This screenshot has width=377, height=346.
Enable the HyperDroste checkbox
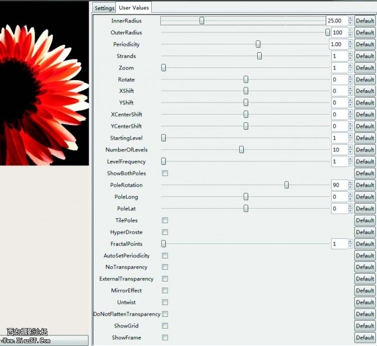(x=165, y=232)
